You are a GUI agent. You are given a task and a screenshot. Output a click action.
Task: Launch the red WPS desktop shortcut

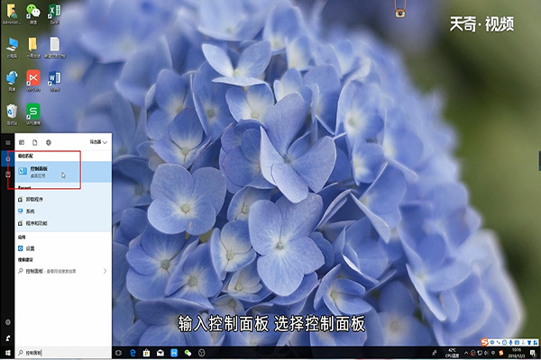(x=33, y=81)
